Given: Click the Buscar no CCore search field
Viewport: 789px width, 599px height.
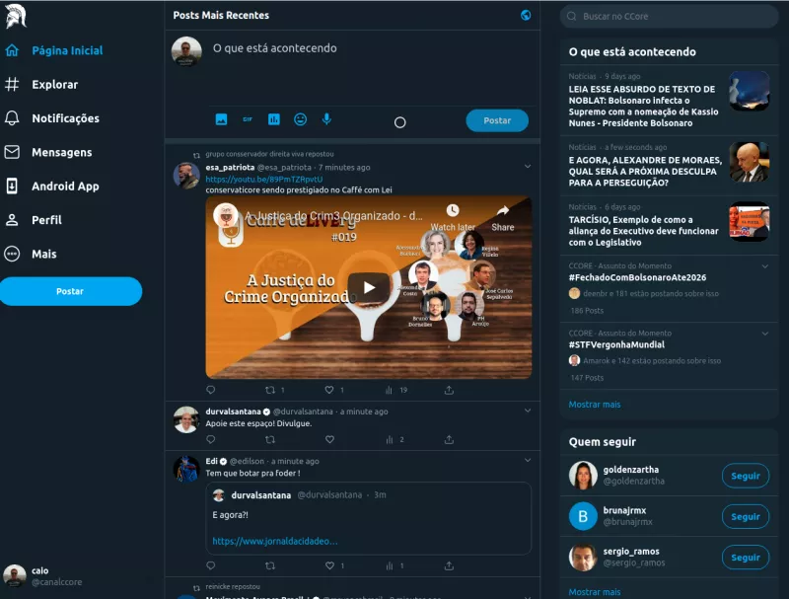Looking at the screenshot, I should pyautogui.click(x=670, y=16).
